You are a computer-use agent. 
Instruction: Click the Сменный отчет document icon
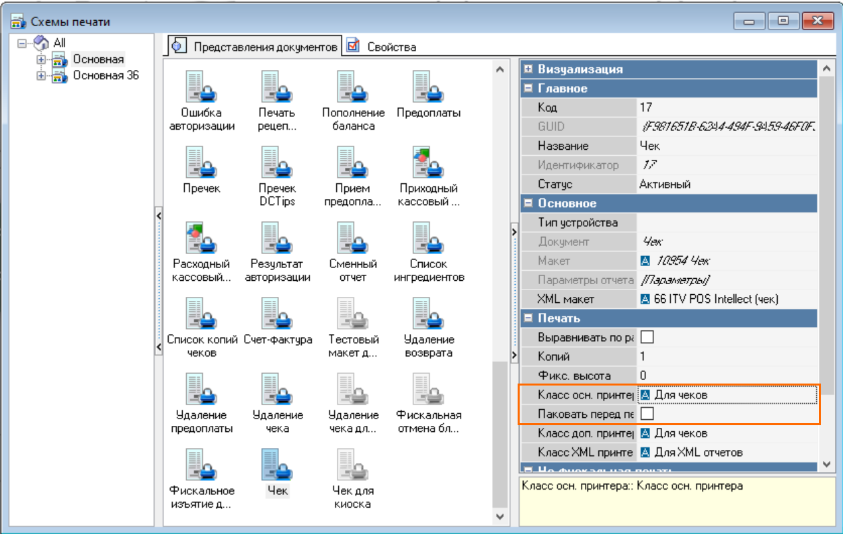352,238
